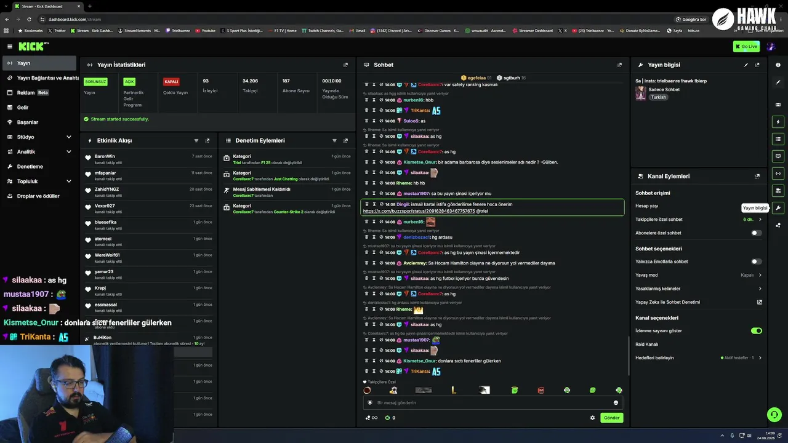Open a new browser tab
The height and width of the screenshot is (443, 788).
point(90,6)
